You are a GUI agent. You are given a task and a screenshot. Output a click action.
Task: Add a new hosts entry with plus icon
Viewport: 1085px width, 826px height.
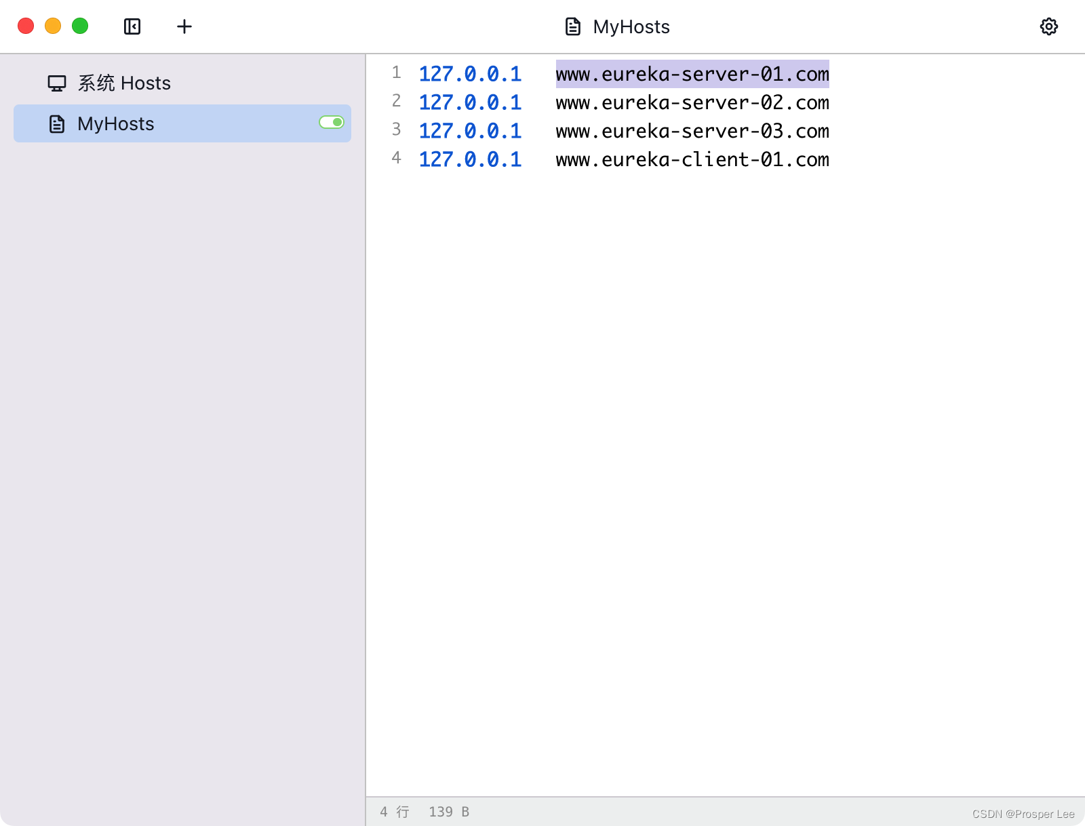point(184,26)
